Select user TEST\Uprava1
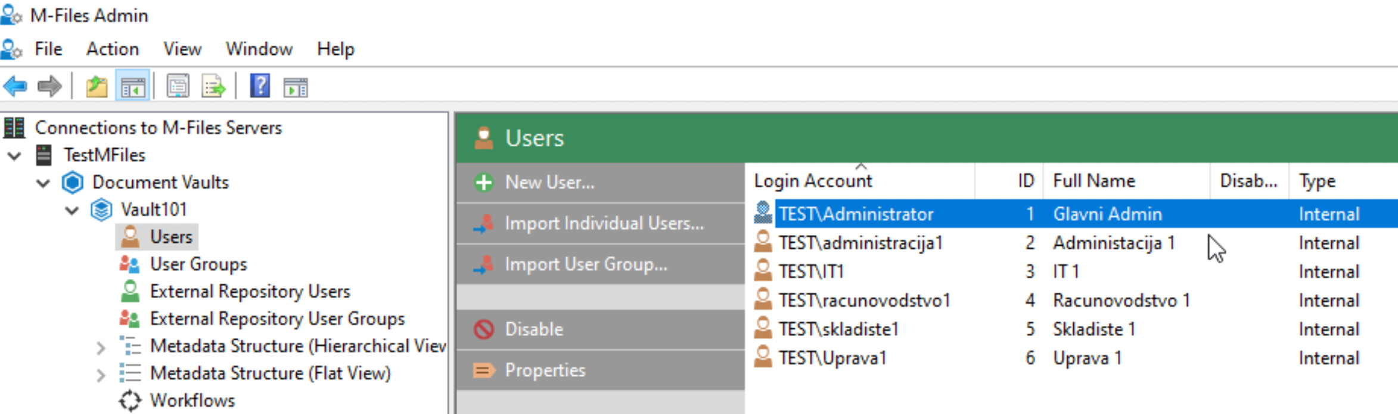 (832, 358)
